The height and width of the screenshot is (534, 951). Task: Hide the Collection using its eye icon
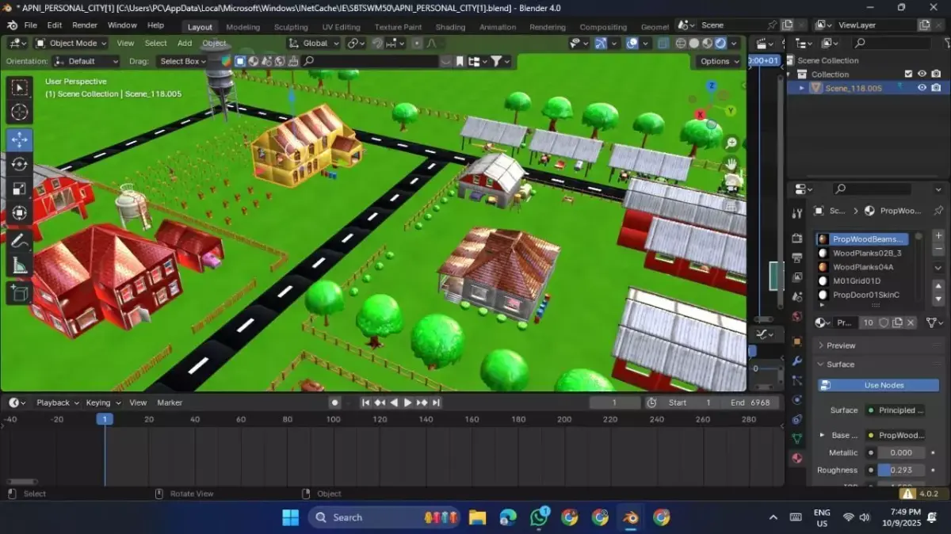pyautogui.click(x=922, y=74)
